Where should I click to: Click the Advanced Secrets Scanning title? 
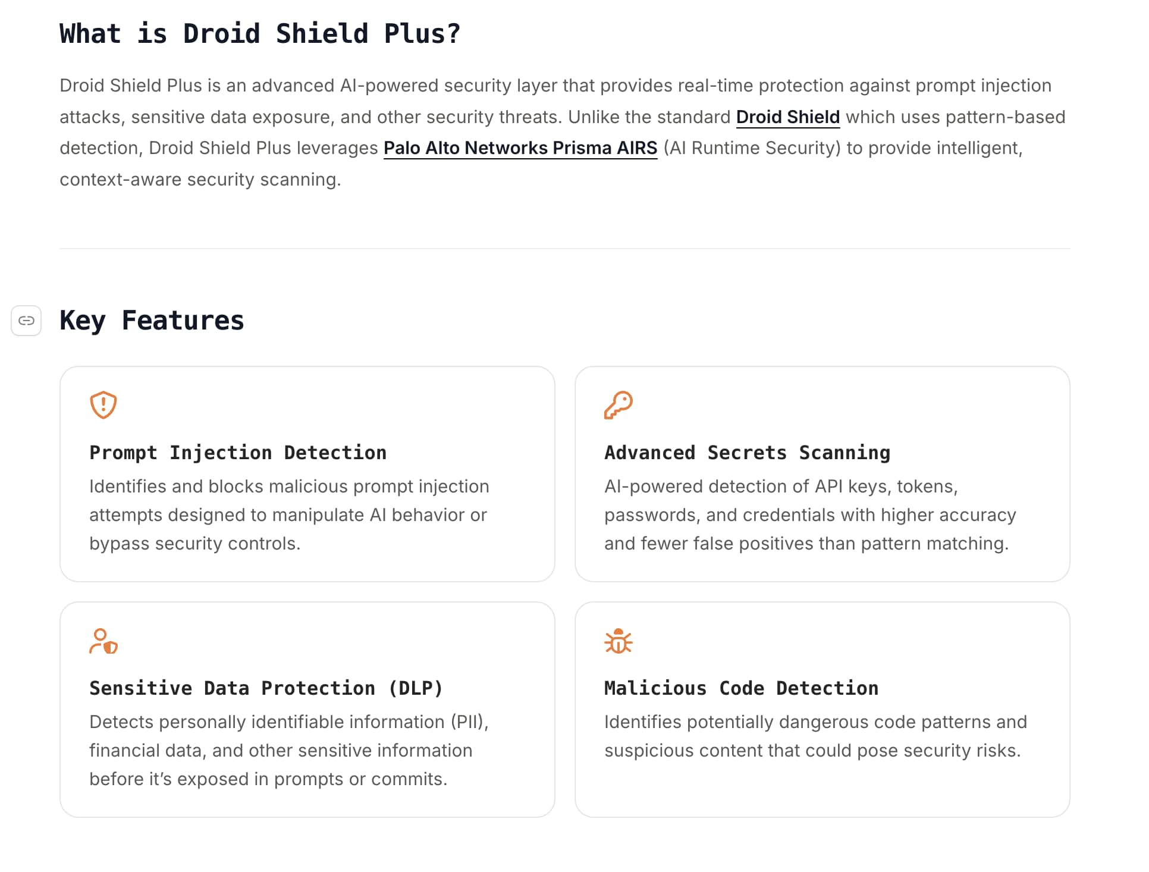click(746, 452)
